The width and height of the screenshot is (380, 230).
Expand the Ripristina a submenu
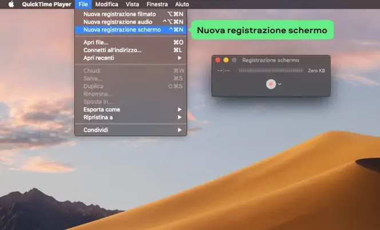[x=130, y=117]
